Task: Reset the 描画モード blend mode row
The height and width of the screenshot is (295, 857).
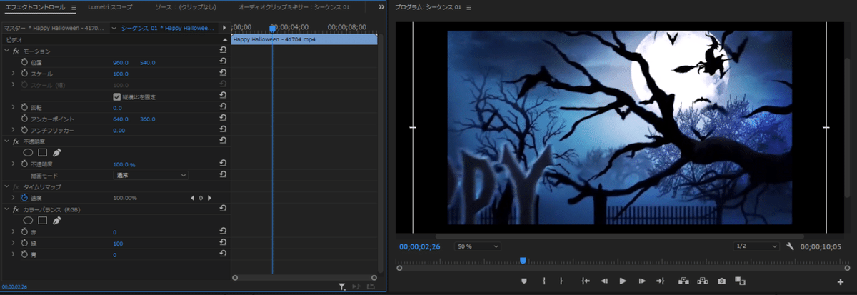Action: pos(223,175)
